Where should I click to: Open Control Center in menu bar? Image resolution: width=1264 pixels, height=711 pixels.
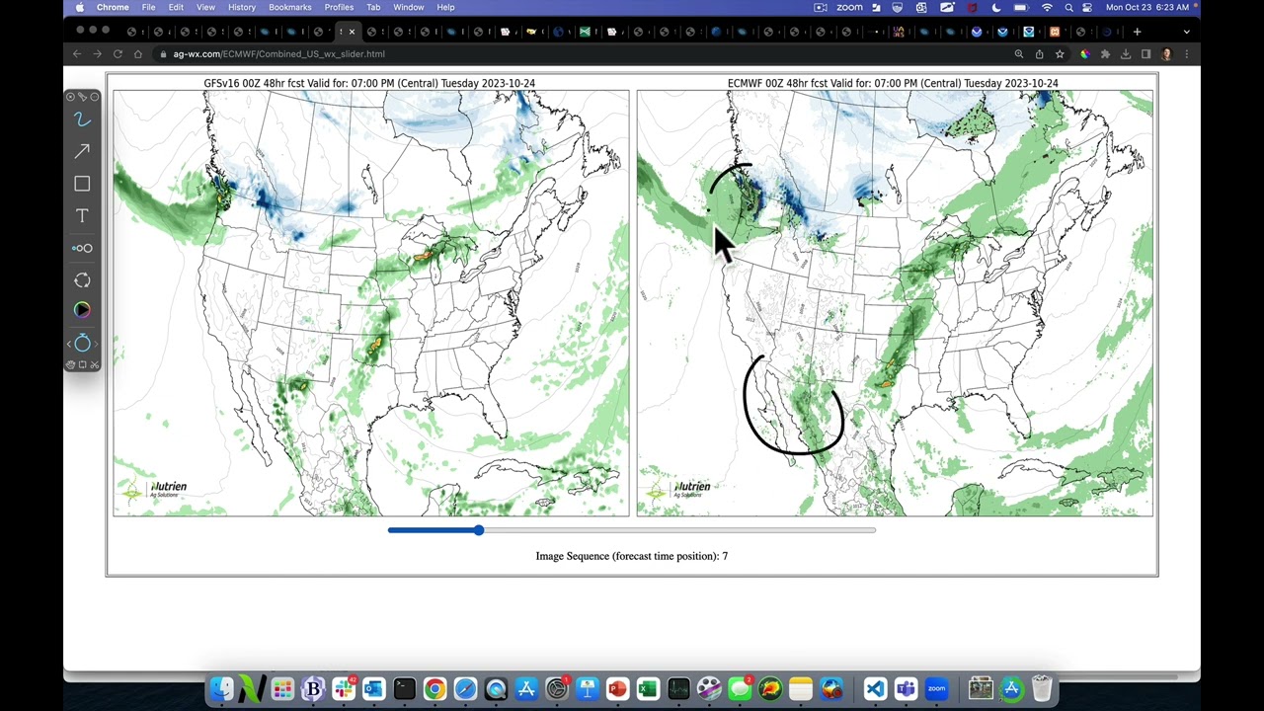[x=1087, y=7]
